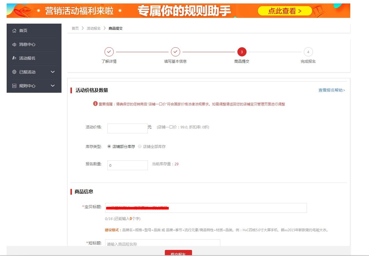
Task: Click the checkmark circle for 了解详情 step
Action: [x=109, y=52]
